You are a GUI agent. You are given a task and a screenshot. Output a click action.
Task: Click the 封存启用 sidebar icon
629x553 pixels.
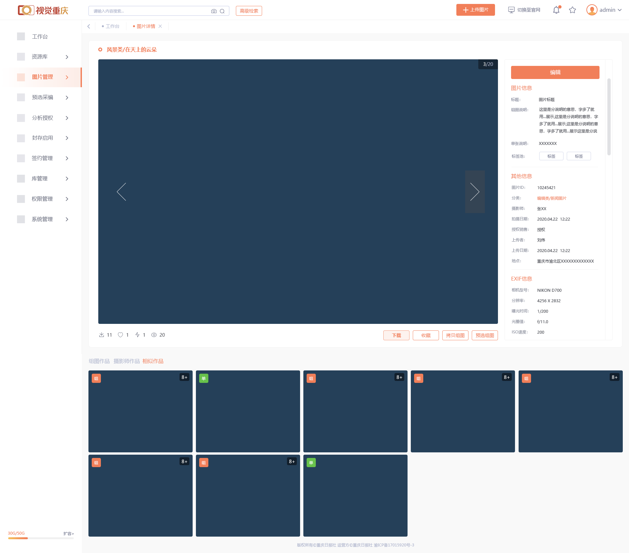click(21, 138)
